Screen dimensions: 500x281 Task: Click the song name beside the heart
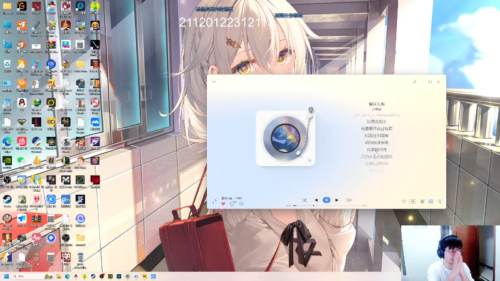226,198
